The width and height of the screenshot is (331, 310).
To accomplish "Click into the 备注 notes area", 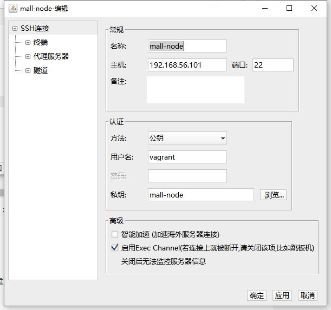I will [x=196, y=90].
